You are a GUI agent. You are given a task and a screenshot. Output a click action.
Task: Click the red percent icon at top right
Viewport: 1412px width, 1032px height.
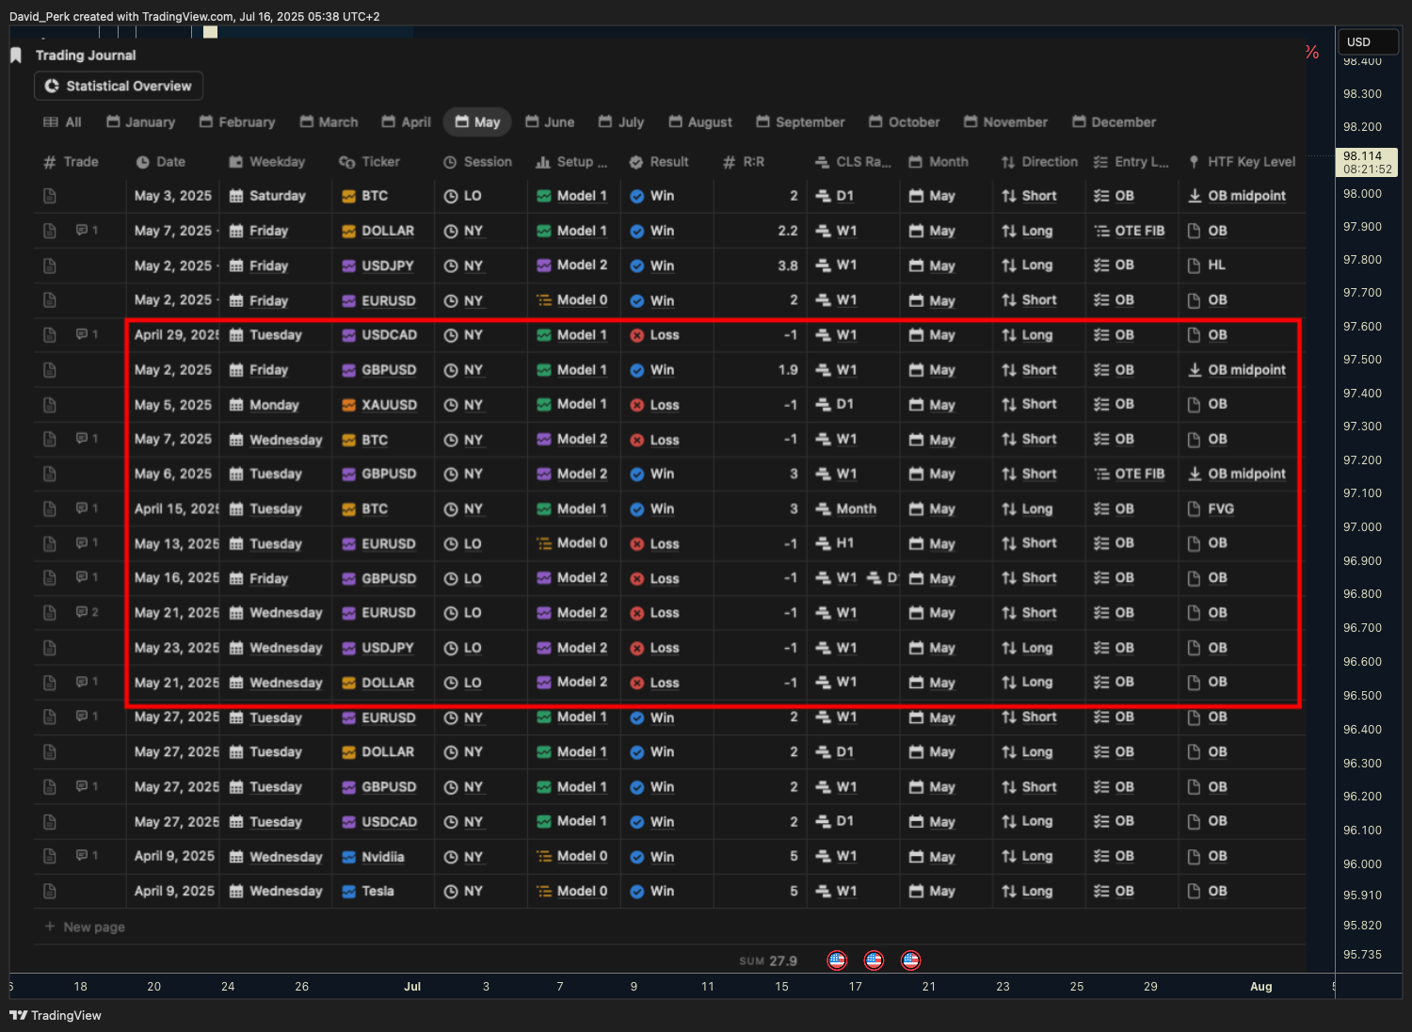point(1311,53)
